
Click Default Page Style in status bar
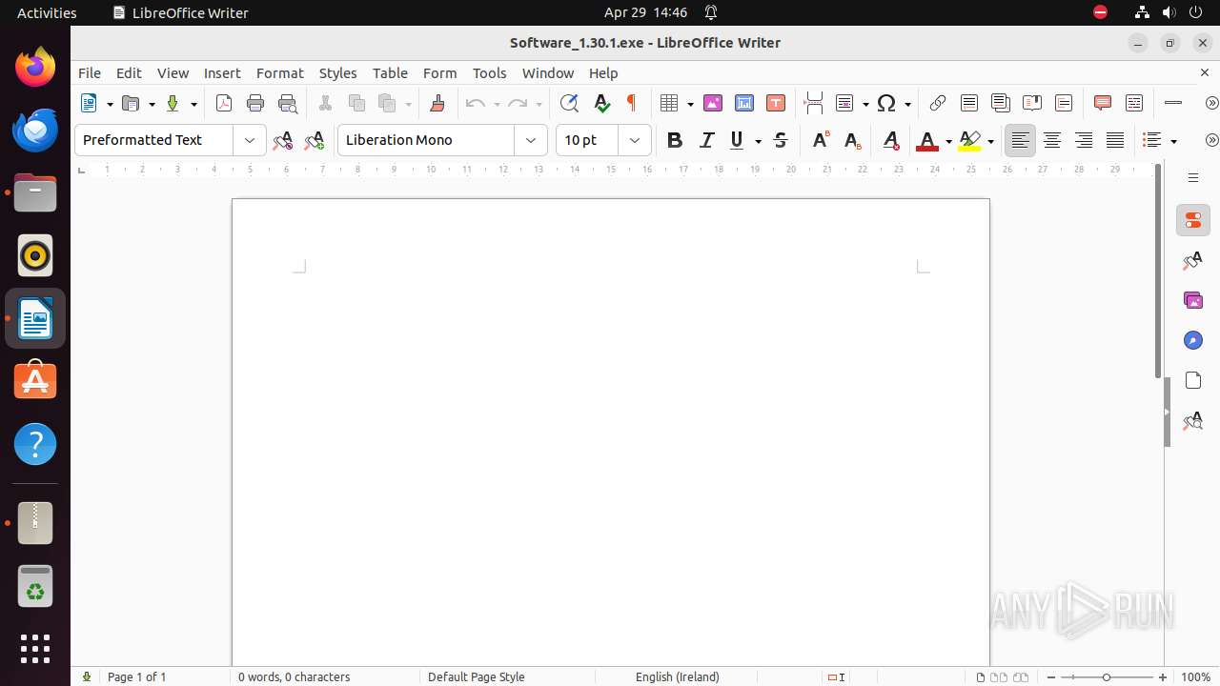coord(477,676)
